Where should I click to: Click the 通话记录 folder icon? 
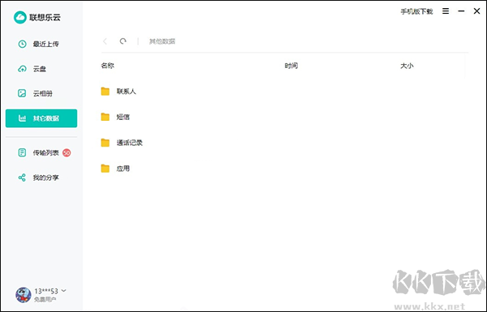[106, 143]
